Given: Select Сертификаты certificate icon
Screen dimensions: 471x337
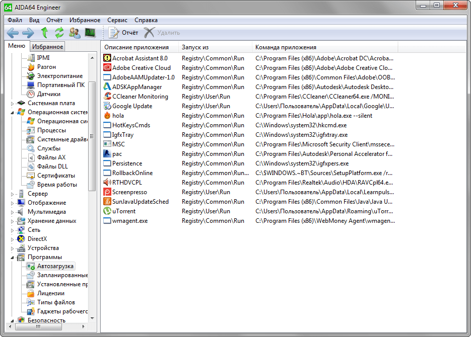Looking at the screenshot, I should (31, 176).
